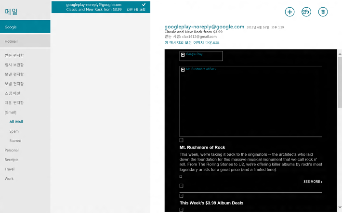Open the 보낼 편지함 folder
The height and width of the screenshot is (213, 342).
(x=14, y=84)
